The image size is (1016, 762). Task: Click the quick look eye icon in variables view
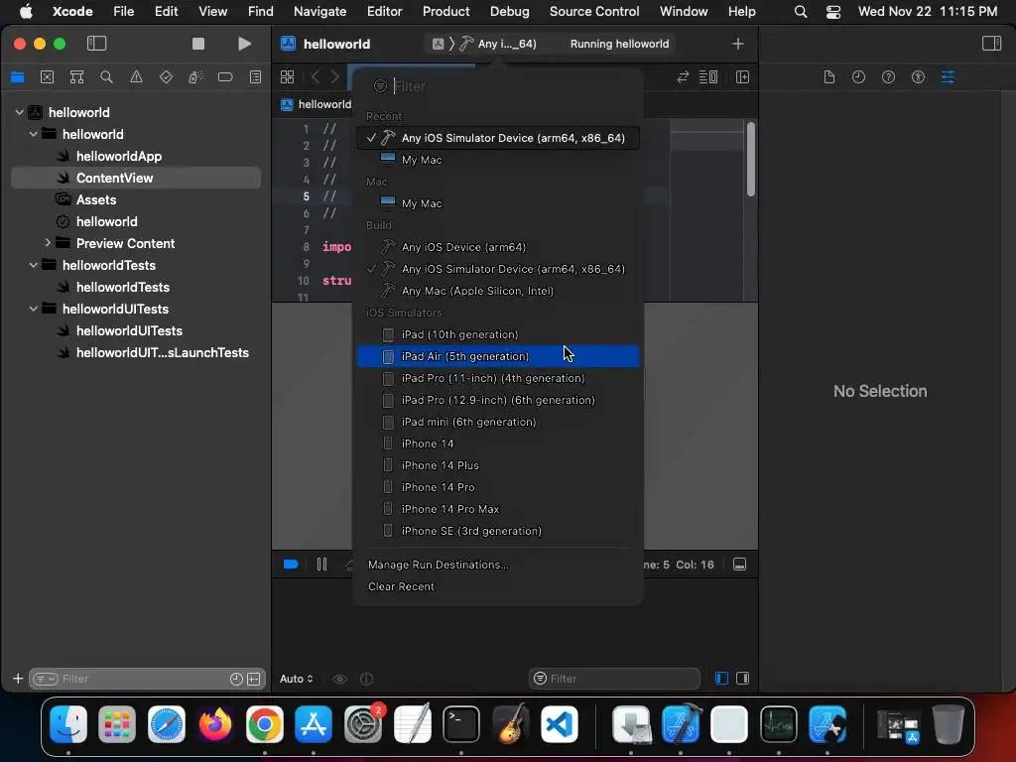339,679
